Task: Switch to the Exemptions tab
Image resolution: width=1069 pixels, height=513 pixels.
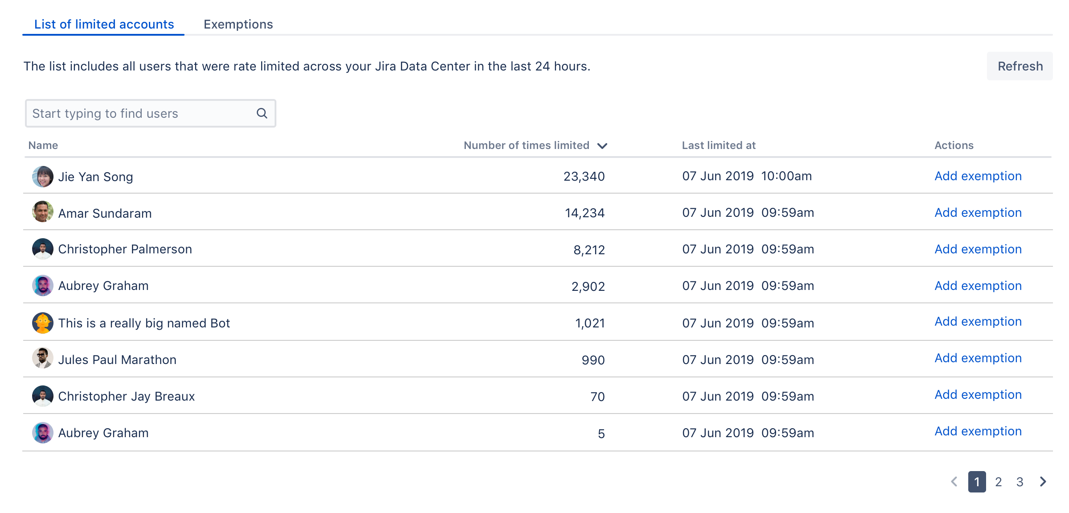Action: tap(238, 24)
